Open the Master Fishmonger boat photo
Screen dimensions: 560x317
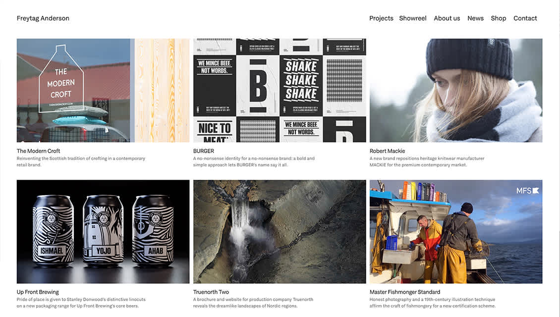coord(456,232)
